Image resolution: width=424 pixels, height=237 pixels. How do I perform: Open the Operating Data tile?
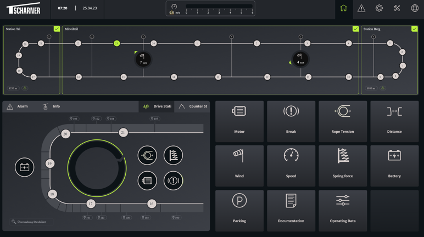coord(342,210)
